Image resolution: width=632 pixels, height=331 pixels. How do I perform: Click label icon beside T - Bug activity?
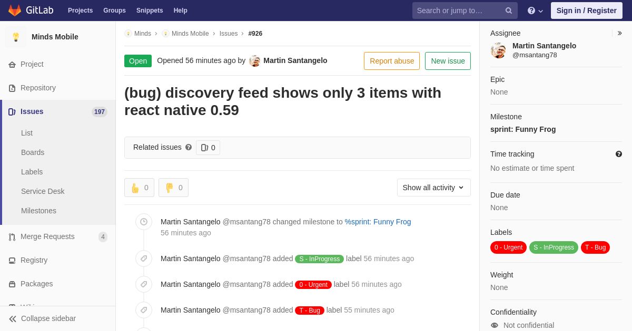(x=144, y=310)
